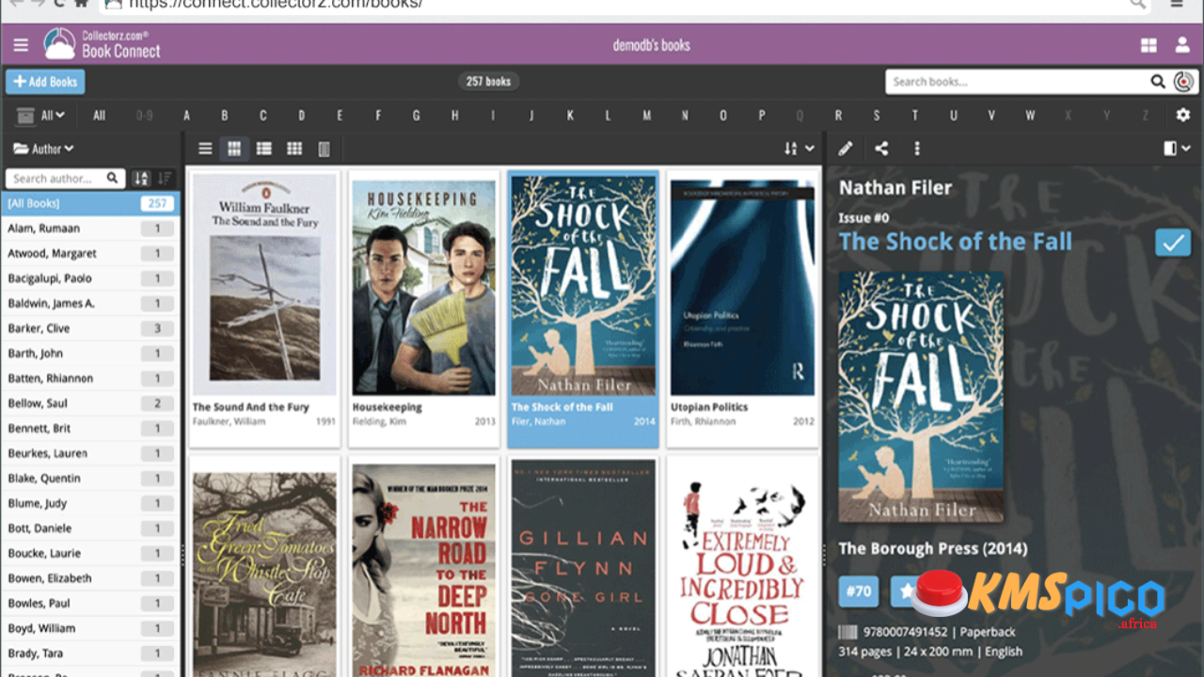Viewport: 1204px width, 677px height.
Task: Click the round target icon beside search
Action: [1184, 82]
